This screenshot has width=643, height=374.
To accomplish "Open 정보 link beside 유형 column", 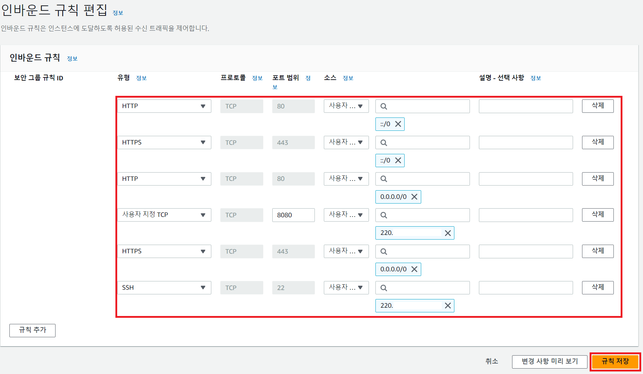I will pyautogui.click(x=141, y=78).
